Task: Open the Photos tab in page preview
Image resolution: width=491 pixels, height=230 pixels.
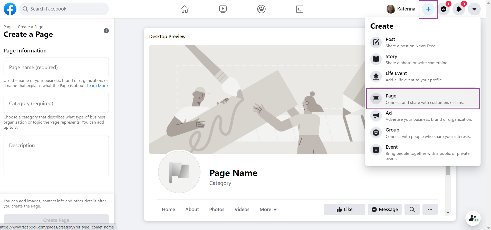Action: pyautogui.click(x=217, y=209)
